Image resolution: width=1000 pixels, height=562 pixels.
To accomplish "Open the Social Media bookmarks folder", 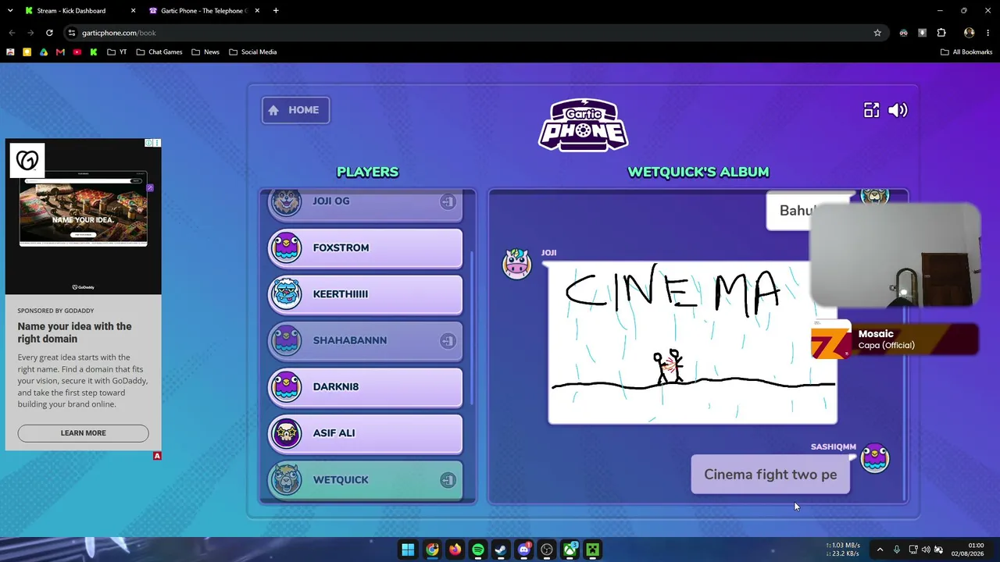I will 253,52.
